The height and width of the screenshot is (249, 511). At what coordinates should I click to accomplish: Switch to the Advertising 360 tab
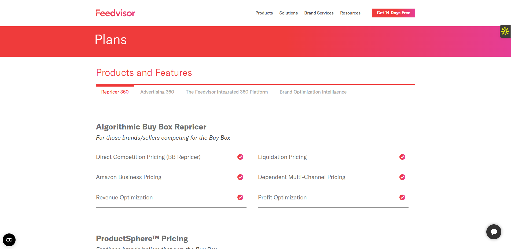(157, 92)
